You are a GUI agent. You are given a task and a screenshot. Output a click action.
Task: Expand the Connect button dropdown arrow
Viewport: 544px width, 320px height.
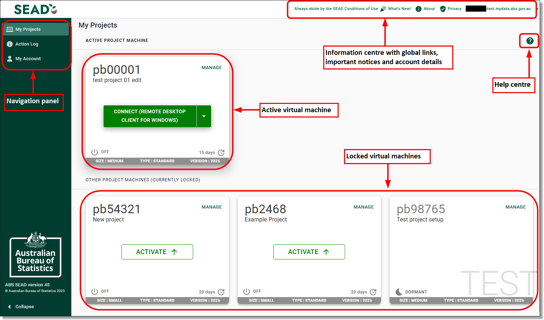[x=204, y=116]
